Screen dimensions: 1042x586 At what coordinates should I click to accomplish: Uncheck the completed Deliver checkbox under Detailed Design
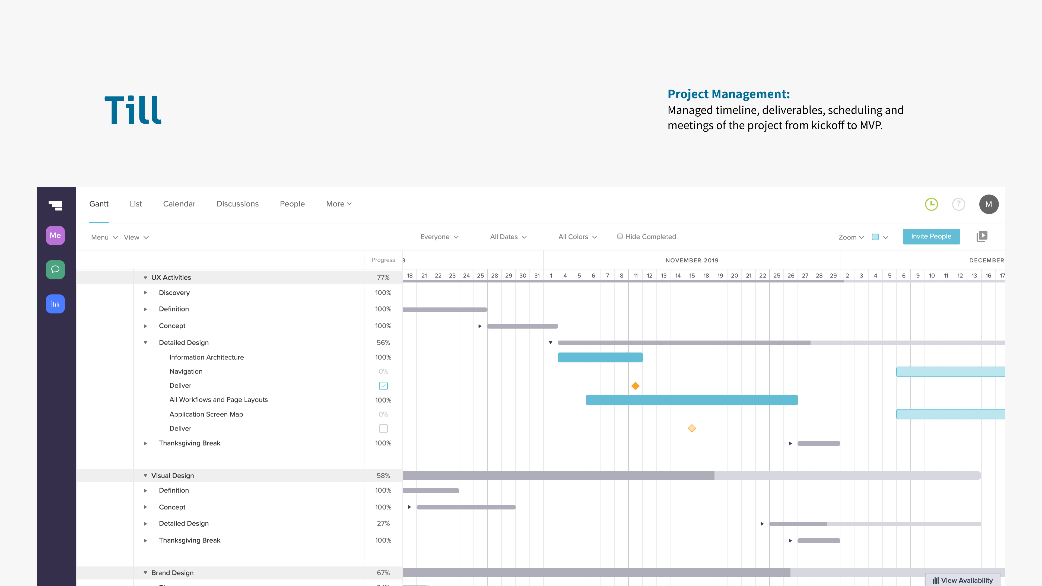point(383,386)
